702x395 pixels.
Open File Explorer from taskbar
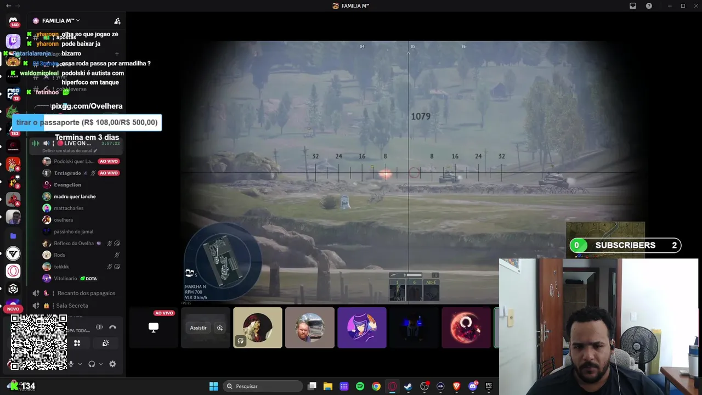pos(328,386)
